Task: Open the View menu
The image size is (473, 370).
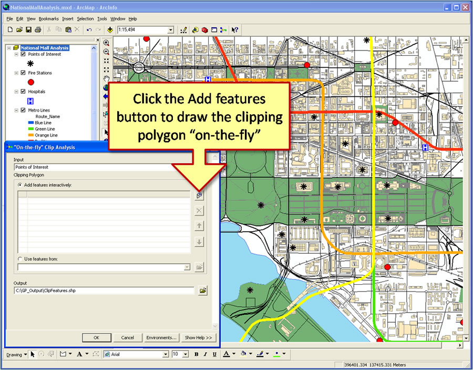Action: click(31, 19)
